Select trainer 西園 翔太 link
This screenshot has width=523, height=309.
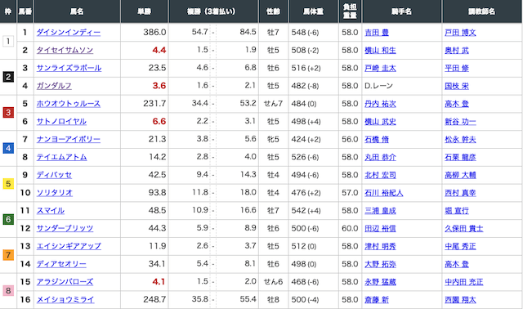(x=460, y=300)
